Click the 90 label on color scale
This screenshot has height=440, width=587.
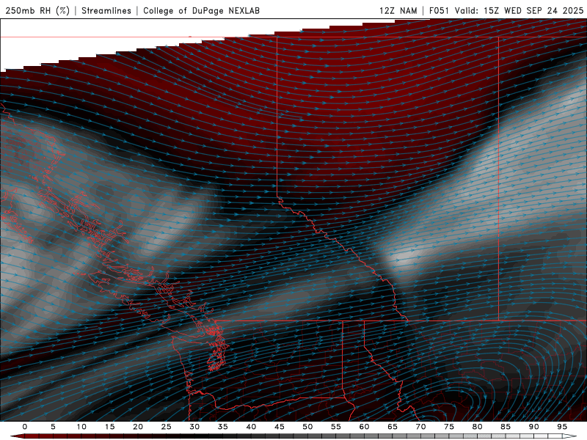pos(534,427)
